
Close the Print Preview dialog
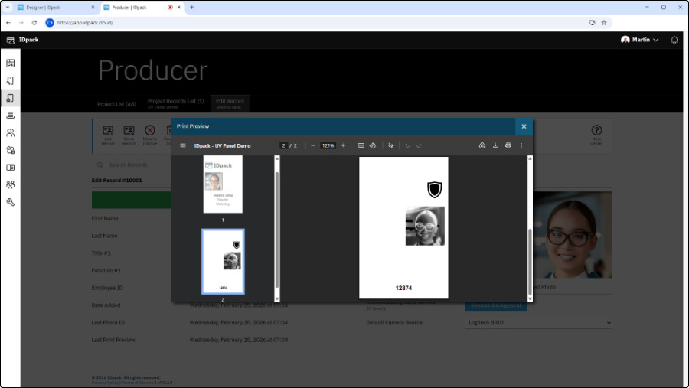click(524, 126)
